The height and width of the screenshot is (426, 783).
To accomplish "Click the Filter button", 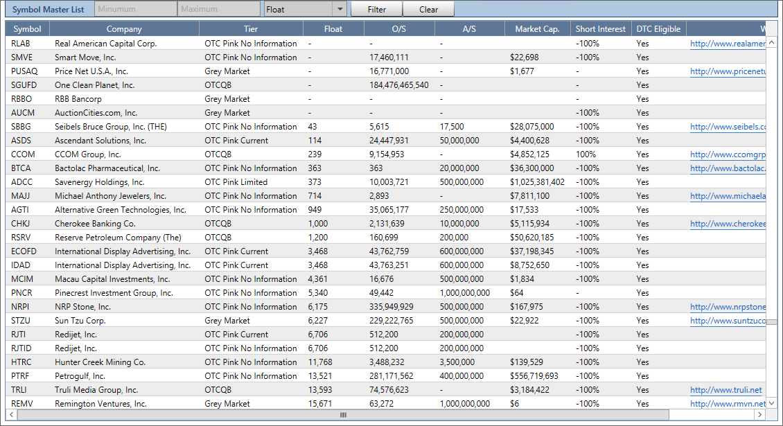I will point(376,9).
